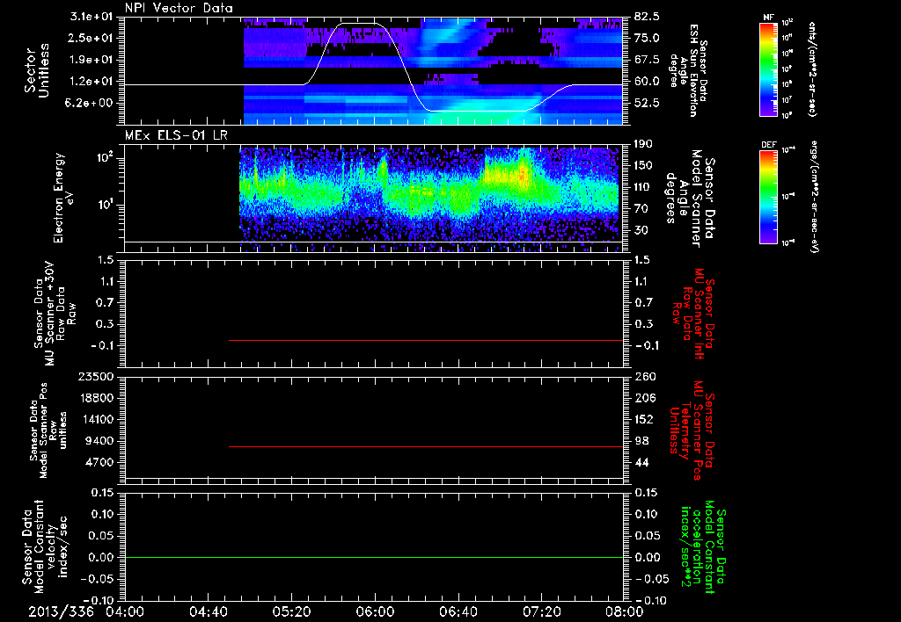
Task: Click the red line in the MU Scanner +30V panel
Action: (x=426, y=340)
